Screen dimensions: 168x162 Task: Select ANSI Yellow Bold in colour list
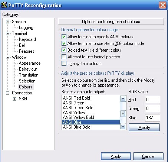point(91,117)
